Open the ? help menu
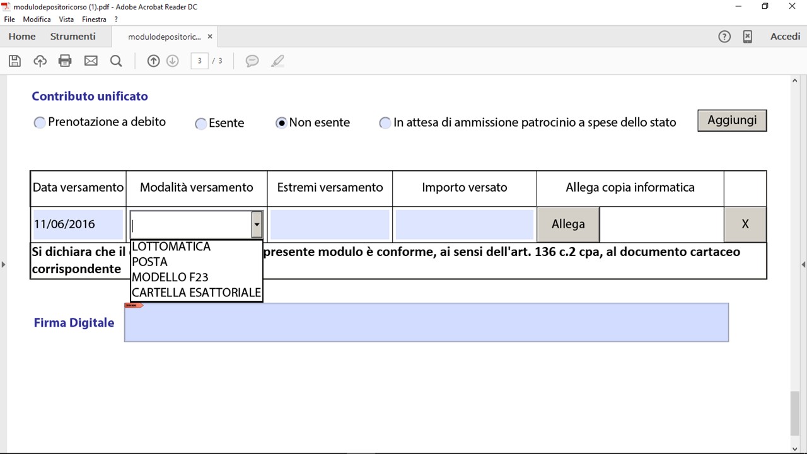 [x=116, y=20]
